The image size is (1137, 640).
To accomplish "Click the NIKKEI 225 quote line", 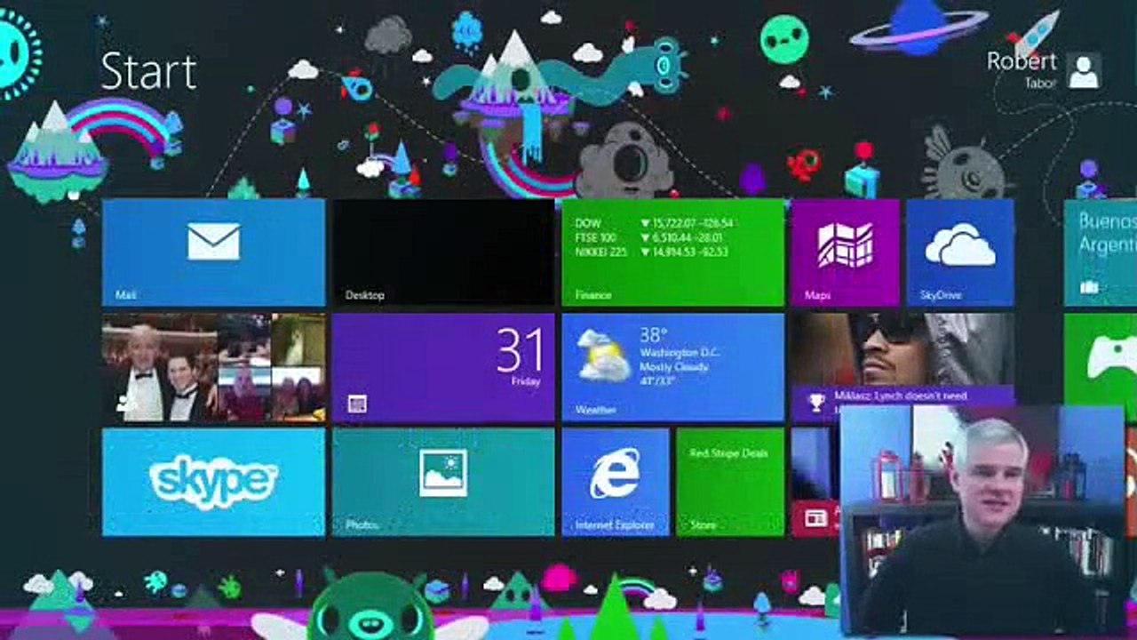I will tap(651, 252).
